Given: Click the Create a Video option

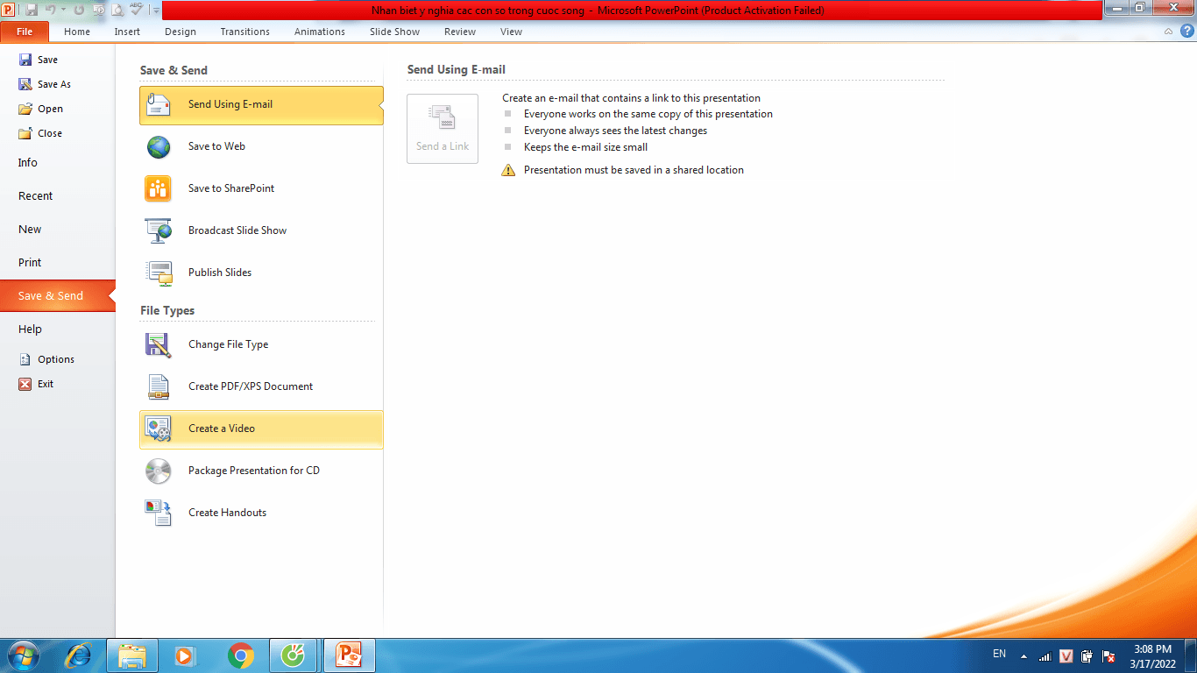Looking at the screenshot, I should tap(222, 429).
